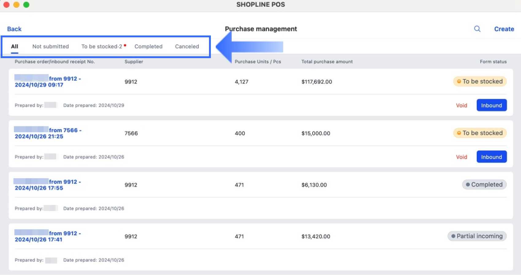
Task: Open the To be stocked tab
Action: (102, 46)
